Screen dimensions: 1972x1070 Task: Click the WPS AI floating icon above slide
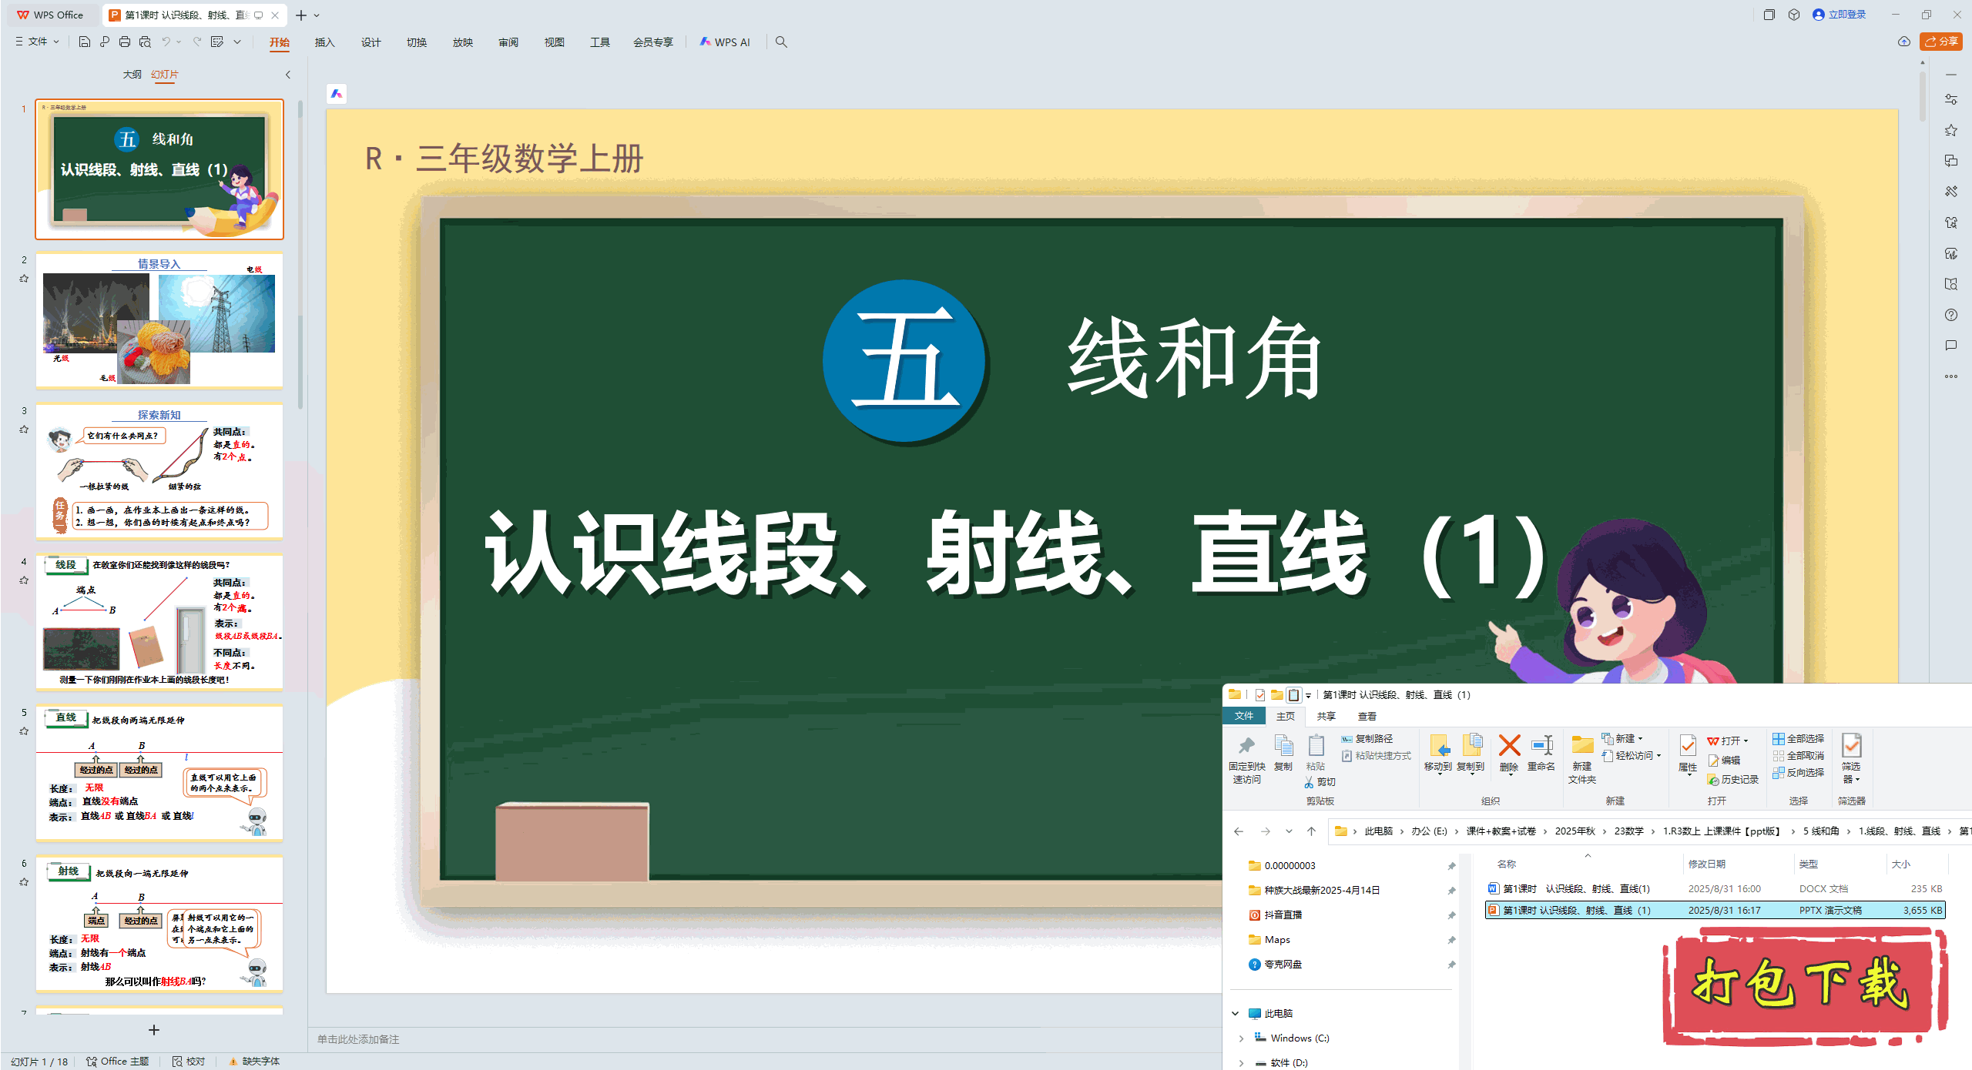click(337, 94)
